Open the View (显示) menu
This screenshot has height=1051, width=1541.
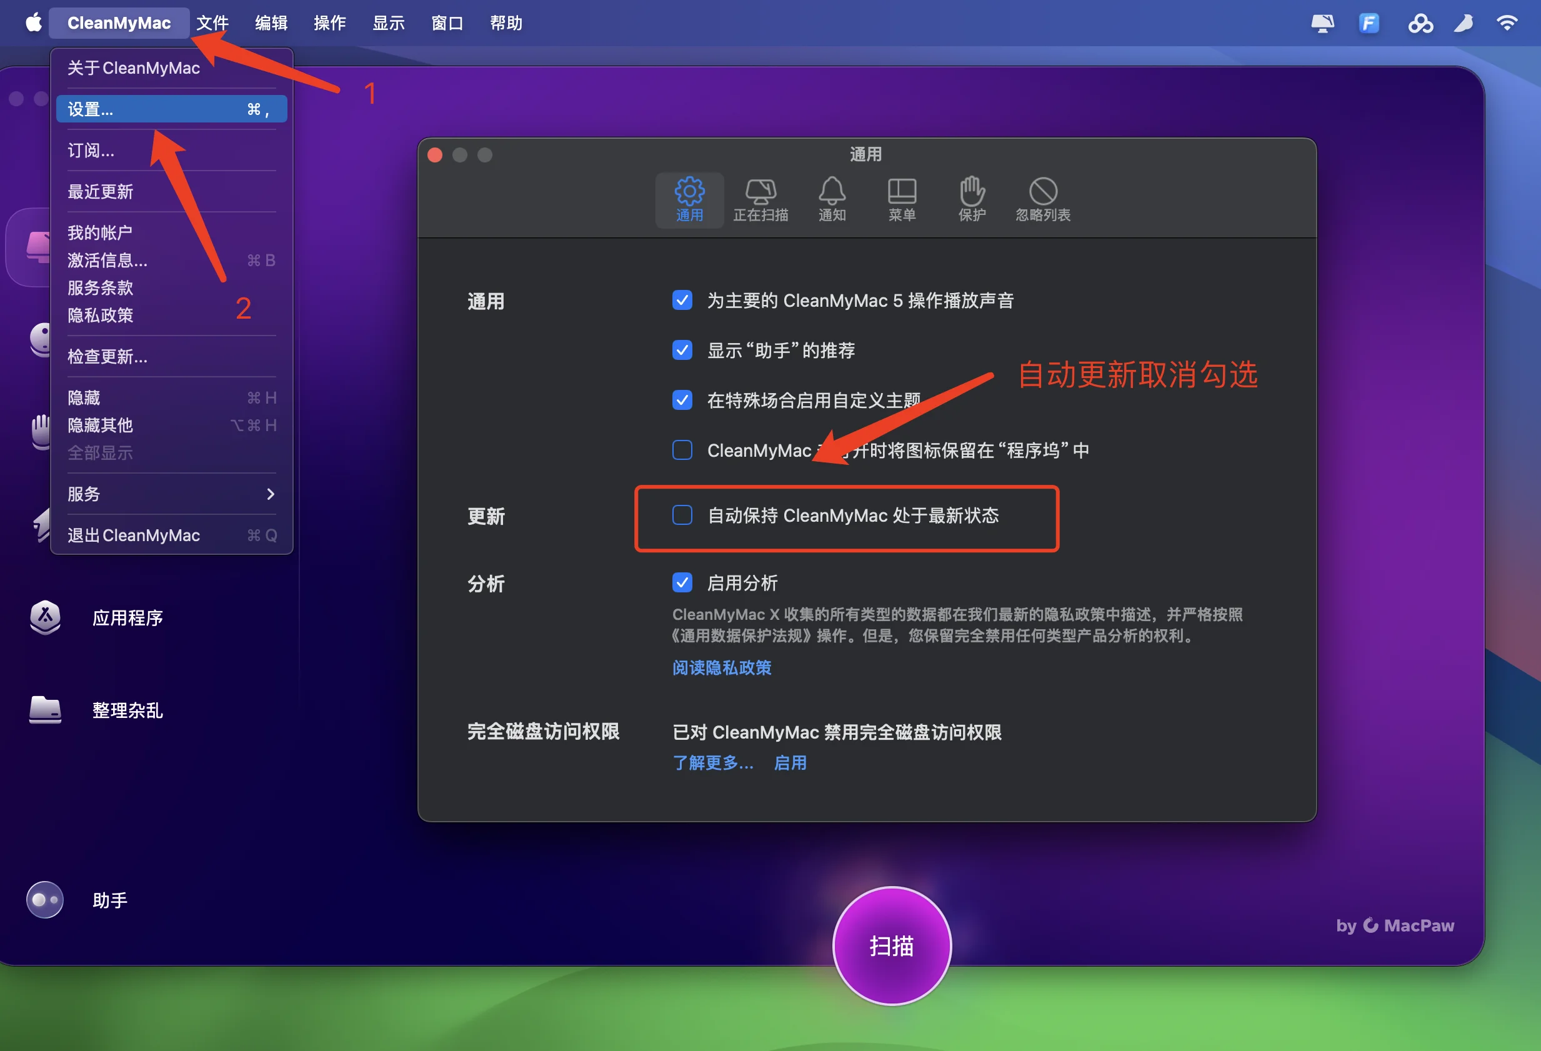coord(389,23)
